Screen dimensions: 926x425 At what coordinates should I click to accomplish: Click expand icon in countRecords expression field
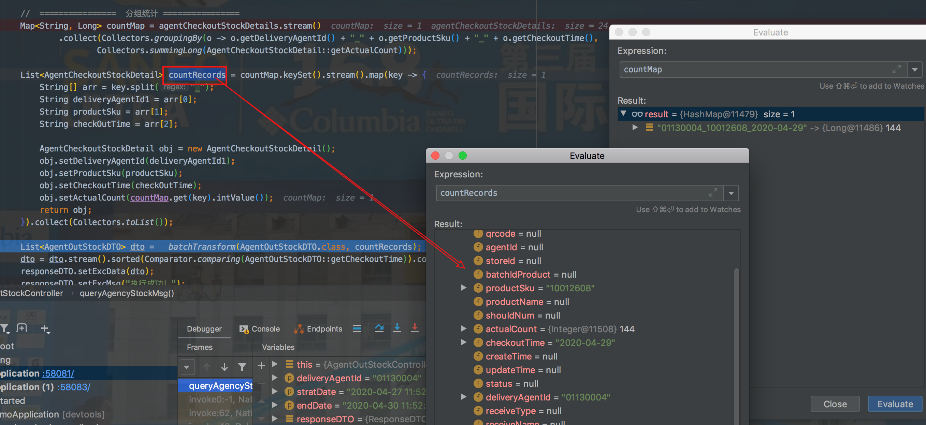[713, 193]
